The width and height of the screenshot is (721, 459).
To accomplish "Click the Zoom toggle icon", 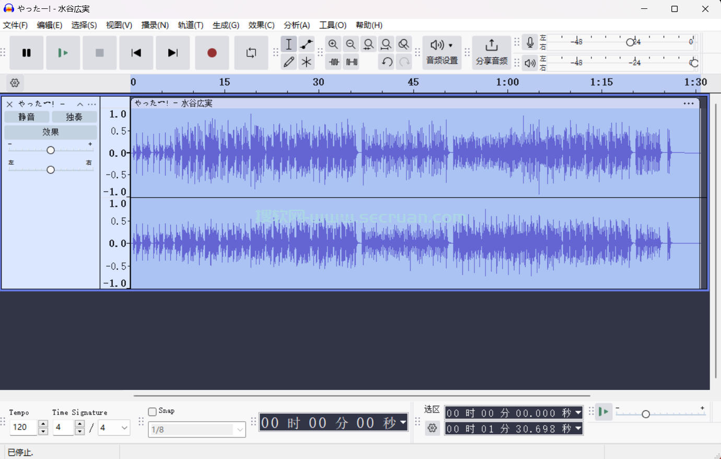I will [404, 44].
